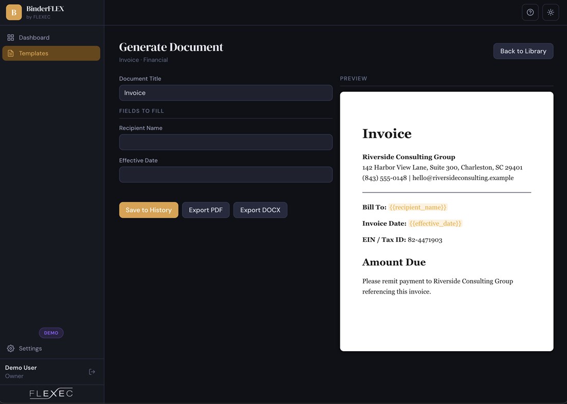Screen dimensions: 567x404
Task: Click the PREVIEW section label
Action: (353, 79)
